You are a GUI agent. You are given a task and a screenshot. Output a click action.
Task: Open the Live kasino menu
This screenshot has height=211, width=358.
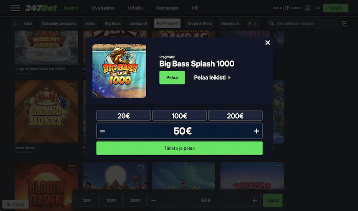(x=103, y=8)
